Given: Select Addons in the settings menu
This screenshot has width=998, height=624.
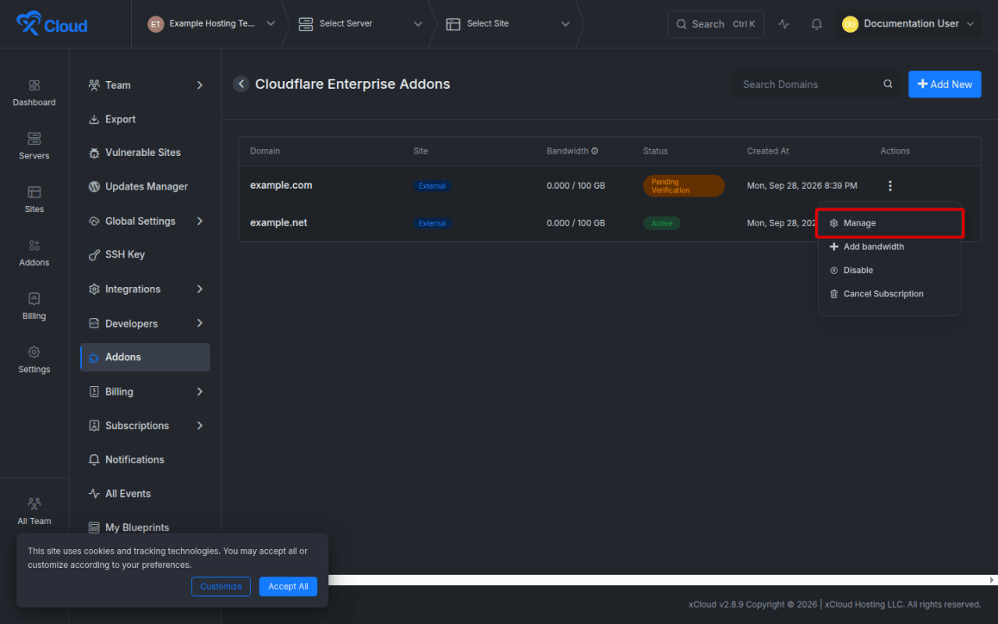Looking at the screenshot, I should point(145,357).
